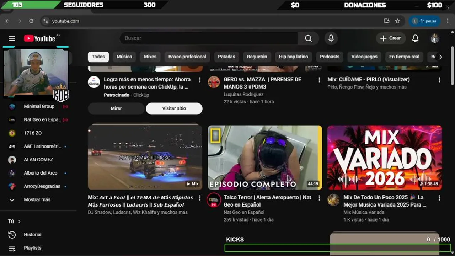Click the Visitar sitio button
The height and width of the screenshot is (256, 455).
174,108
